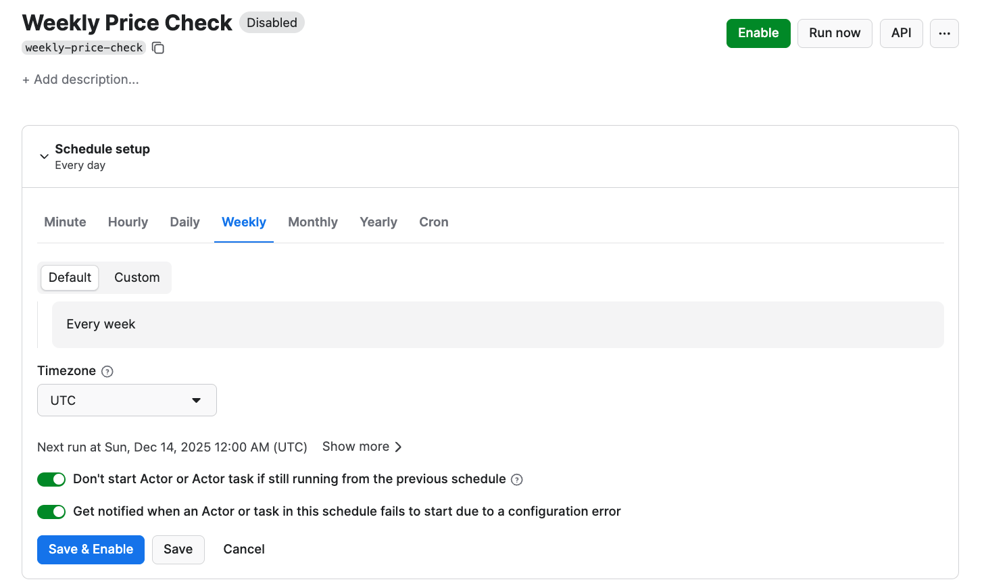Viewport: 984px width, 588px height.
Task: Copy the weekly-price-check schedule name
Action: point(158,48)
